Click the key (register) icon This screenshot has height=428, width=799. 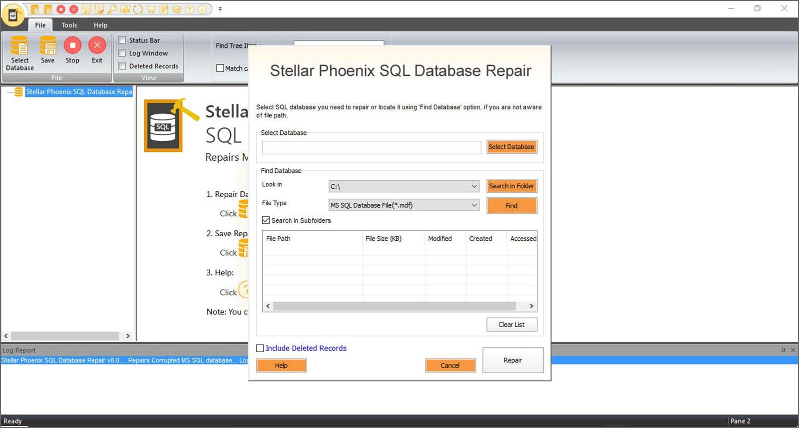click(112, 9)
